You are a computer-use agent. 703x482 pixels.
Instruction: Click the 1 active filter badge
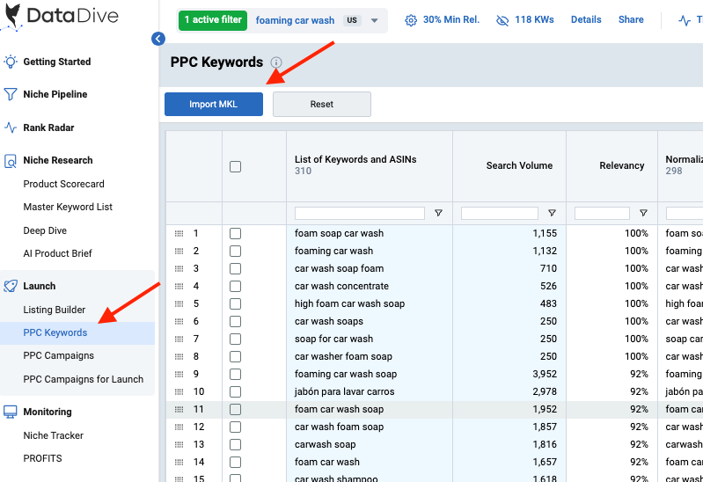point(213,20)
